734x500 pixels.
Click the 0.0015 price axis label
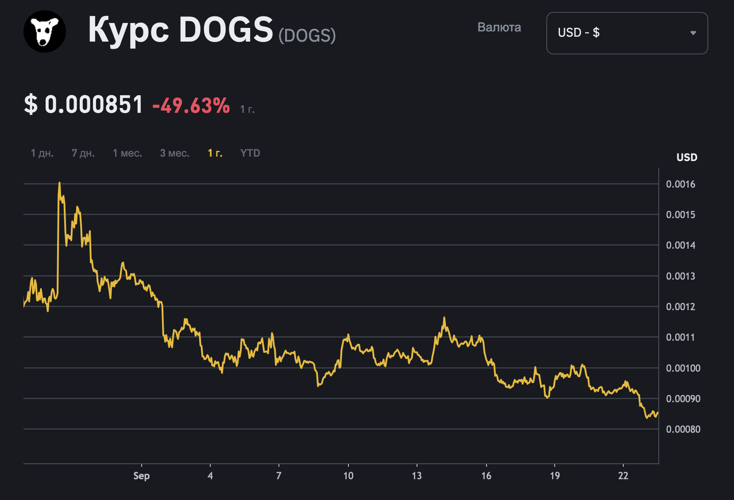pyautogui.click(x=680, y=215)
